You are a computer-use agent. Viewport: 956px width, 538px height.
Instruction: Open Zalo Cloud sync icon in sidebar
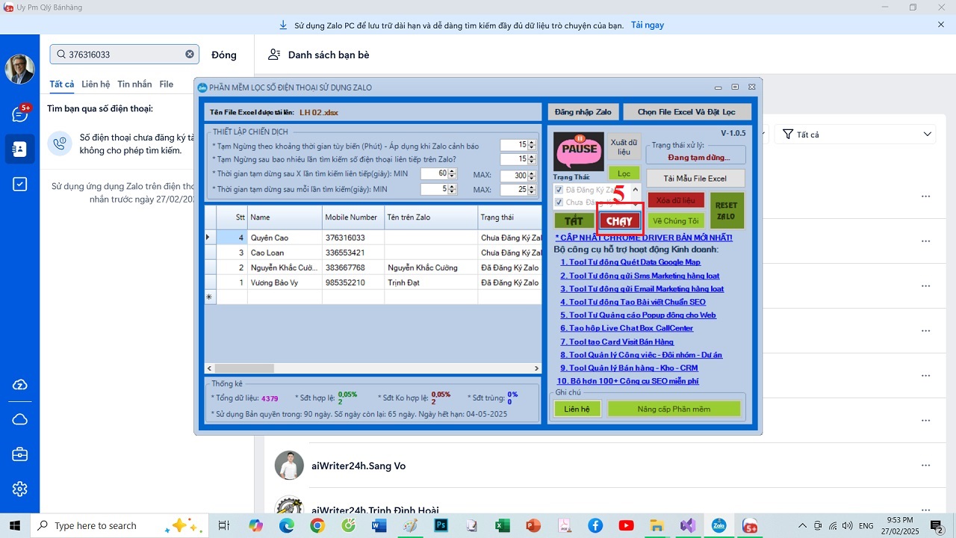pyautogui.click(x=20, y=384)
